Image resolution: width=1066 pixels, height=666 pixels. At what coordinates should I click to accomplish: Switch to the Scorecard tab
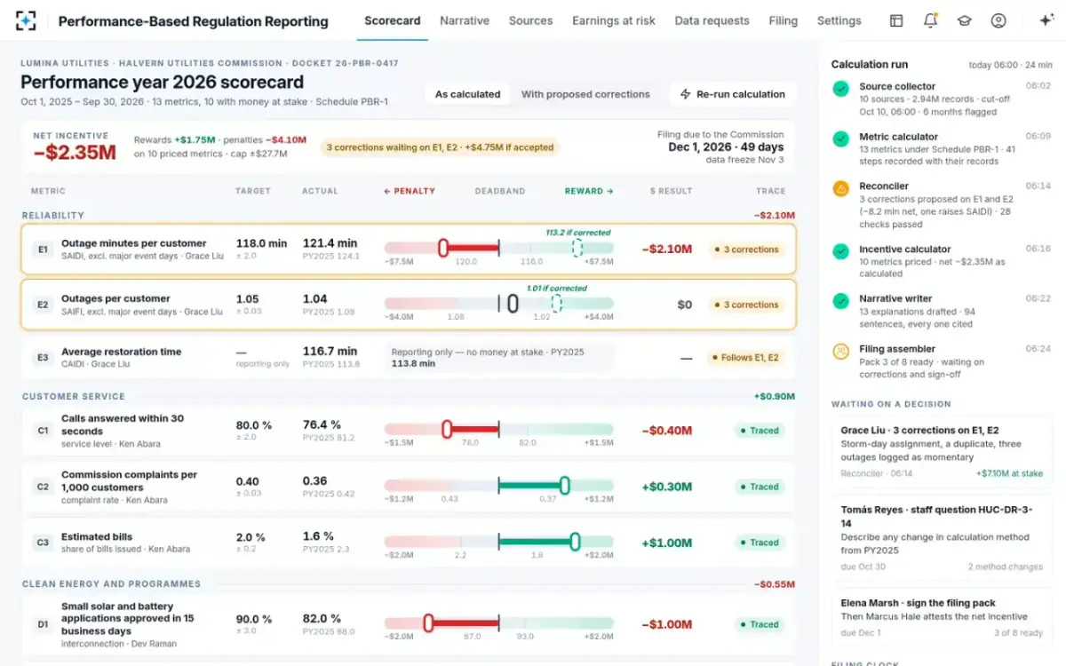393,20
